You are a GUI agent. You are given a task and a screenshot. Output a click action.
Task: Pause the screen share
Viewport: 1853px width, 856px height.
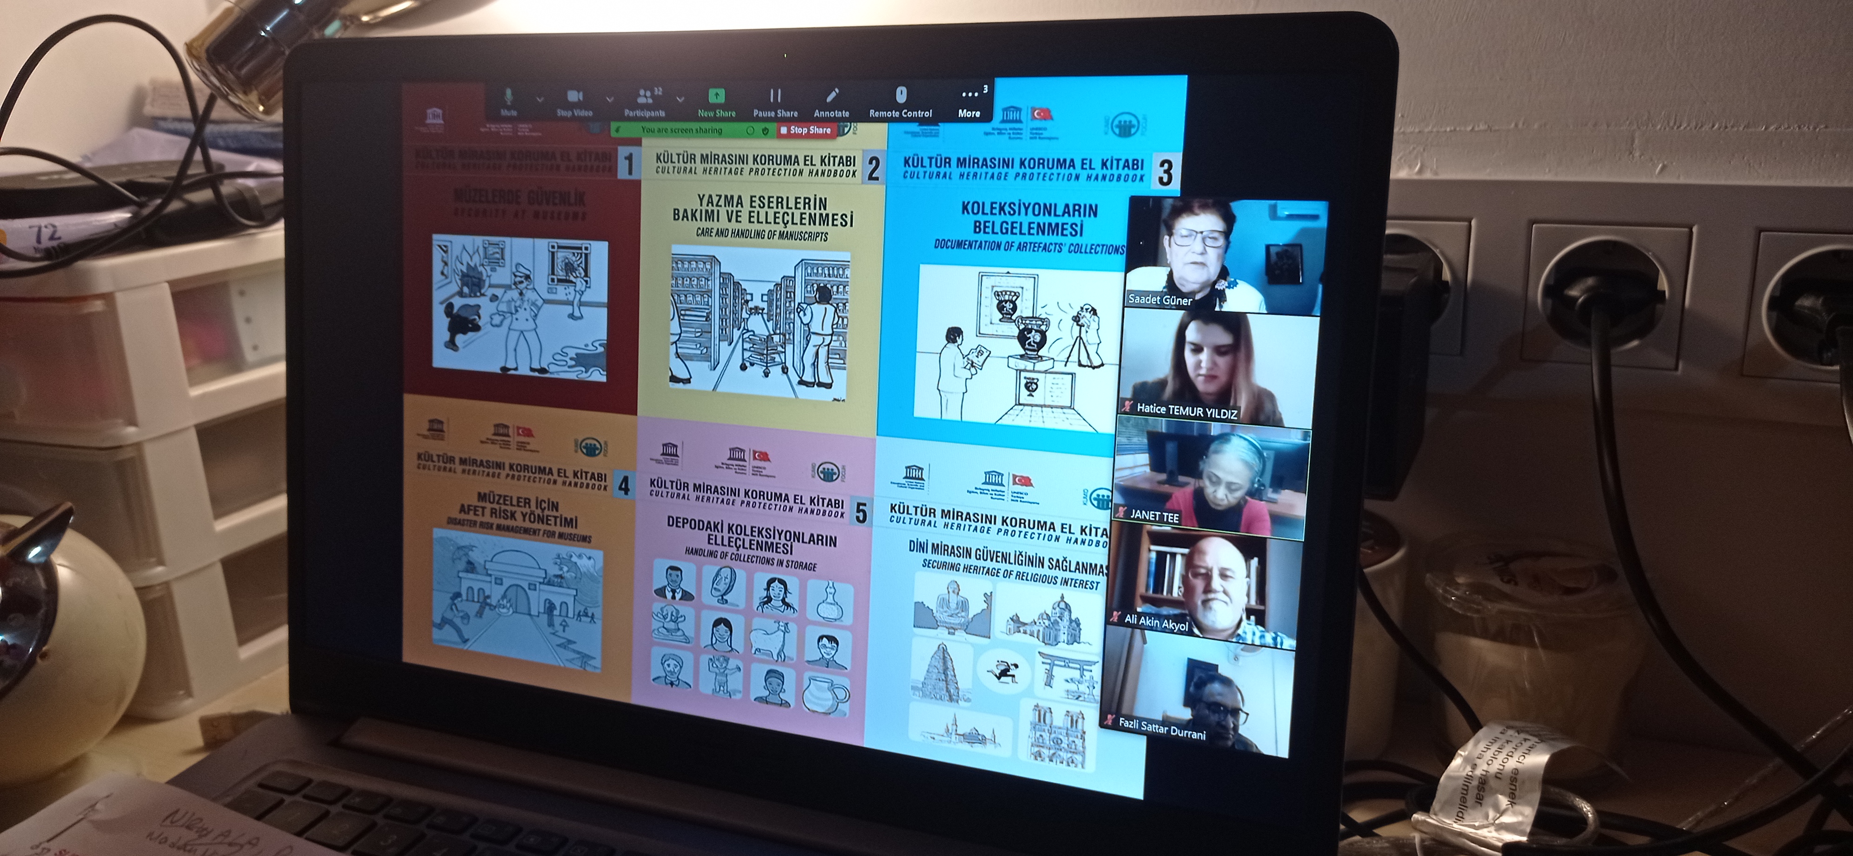pos(775,96)
